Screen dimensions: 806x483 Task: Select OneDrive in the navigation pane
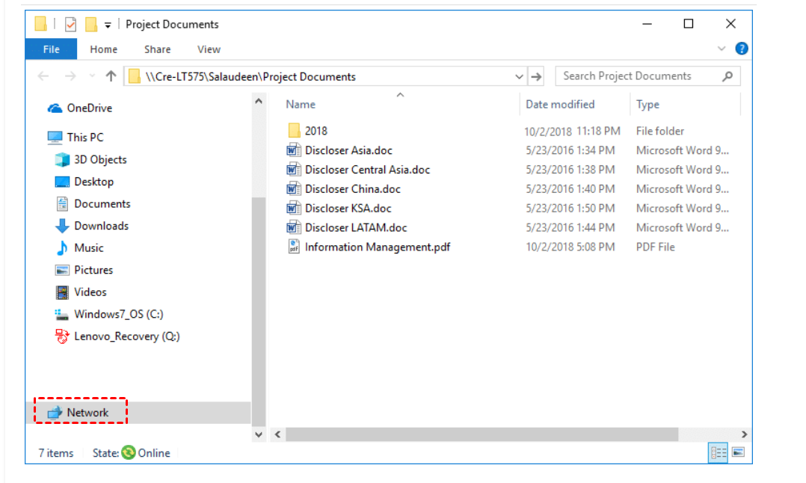point(88,108)
